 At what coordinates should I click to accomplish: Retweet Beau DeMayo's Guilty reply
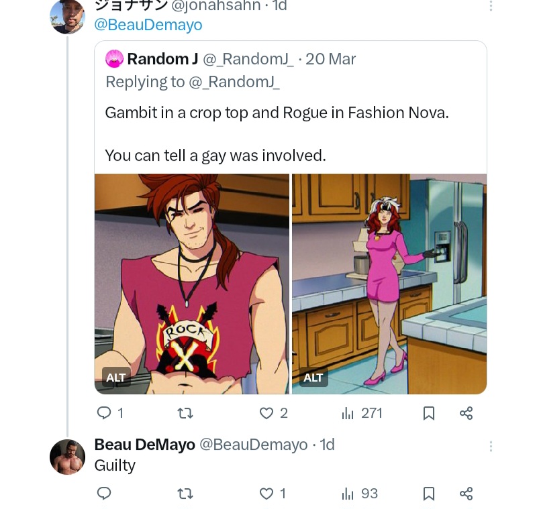click(x=184, y=494)
